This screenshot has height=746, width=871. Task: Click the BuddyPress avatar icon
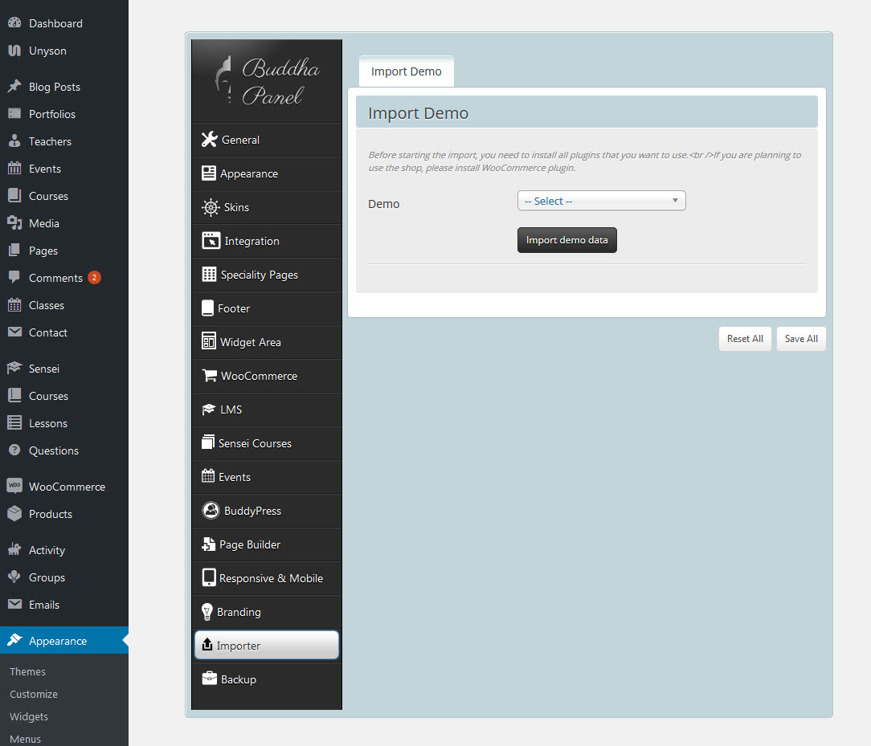click(x=211, y=511)
